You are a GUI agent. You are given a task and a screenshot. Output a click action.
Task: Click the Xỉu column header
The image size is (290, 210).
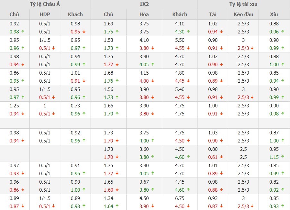[274, 14]
